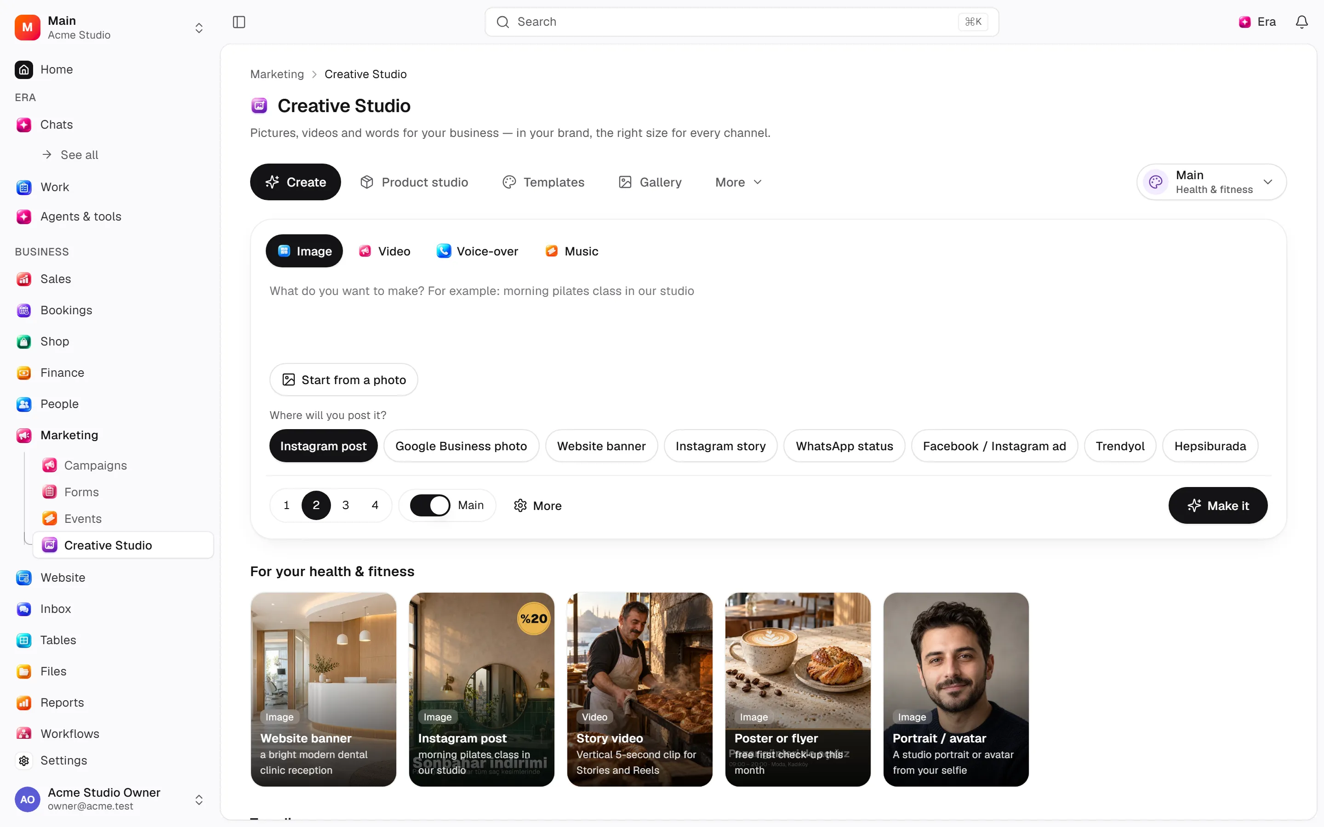Click the Creative Studio title icon
The height and width of the screenshot is (827, 1324).
pos(259,106)
